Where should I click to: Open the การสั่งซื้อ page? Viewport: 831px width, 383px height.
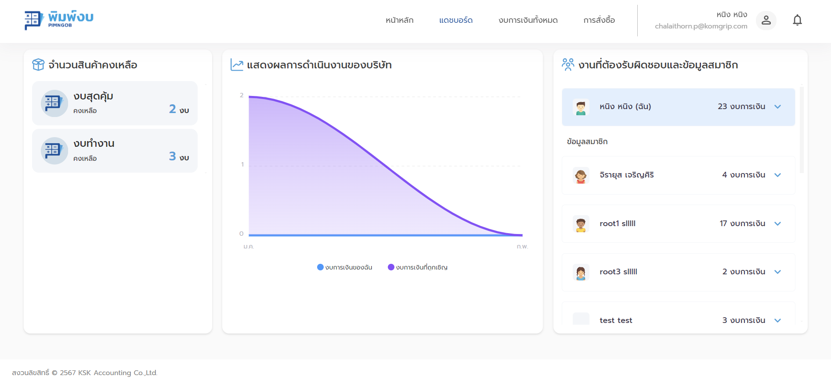click(x=599, y=20)
